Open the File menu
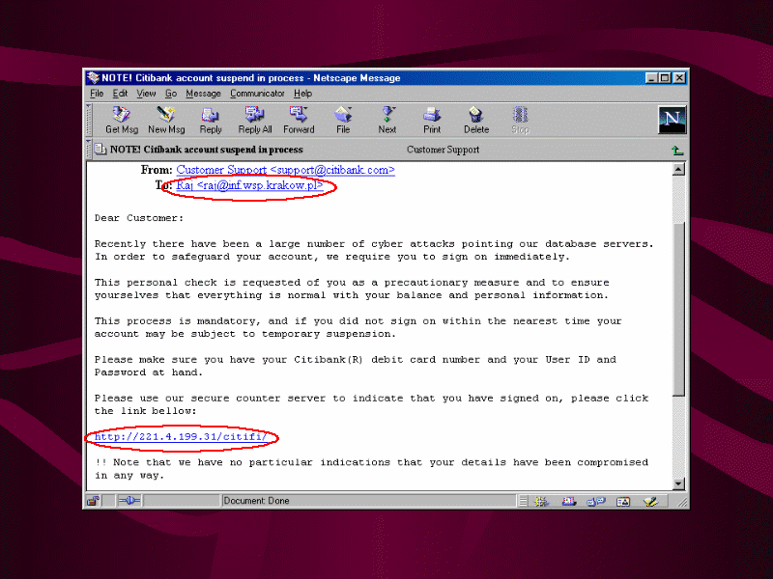This screenshot has height=579, width=773. pyautogui.click(x=97, y=94)
